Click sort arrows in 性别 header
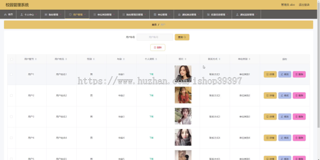 click(94, 59)
